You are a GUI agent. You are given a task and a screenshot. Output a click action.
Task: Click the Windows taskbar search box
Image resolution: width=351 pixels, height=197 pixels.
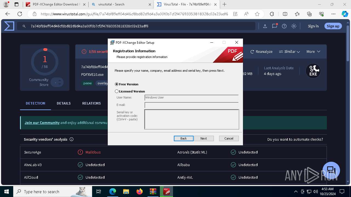click(x=52, y=192)
